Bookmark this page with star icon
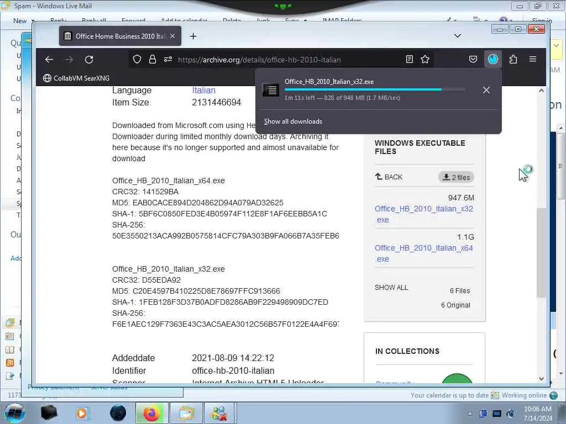566x424 pixels. [425, 60]
